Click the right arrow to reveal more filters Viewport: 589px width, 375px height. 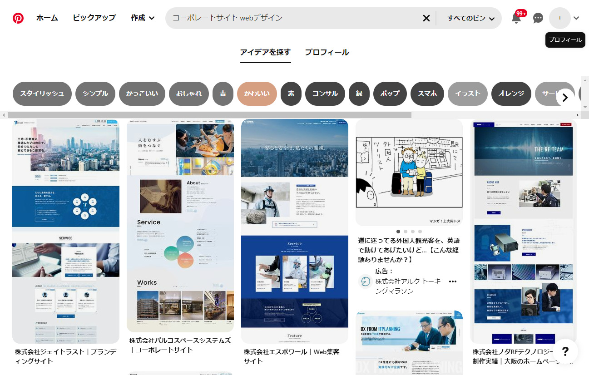pos(565,97)
